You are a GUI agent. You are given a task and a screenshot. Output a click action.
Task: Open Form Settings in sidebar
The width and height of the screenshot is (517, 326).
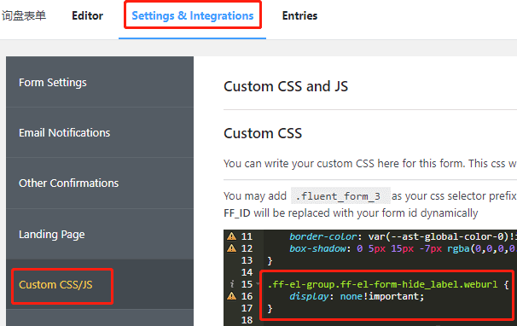point(100,82)
